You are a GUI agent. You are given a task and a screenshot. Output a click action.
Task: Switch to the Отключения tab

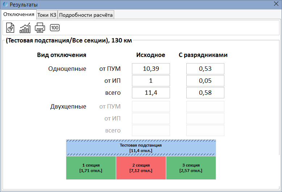pos(18,15)
